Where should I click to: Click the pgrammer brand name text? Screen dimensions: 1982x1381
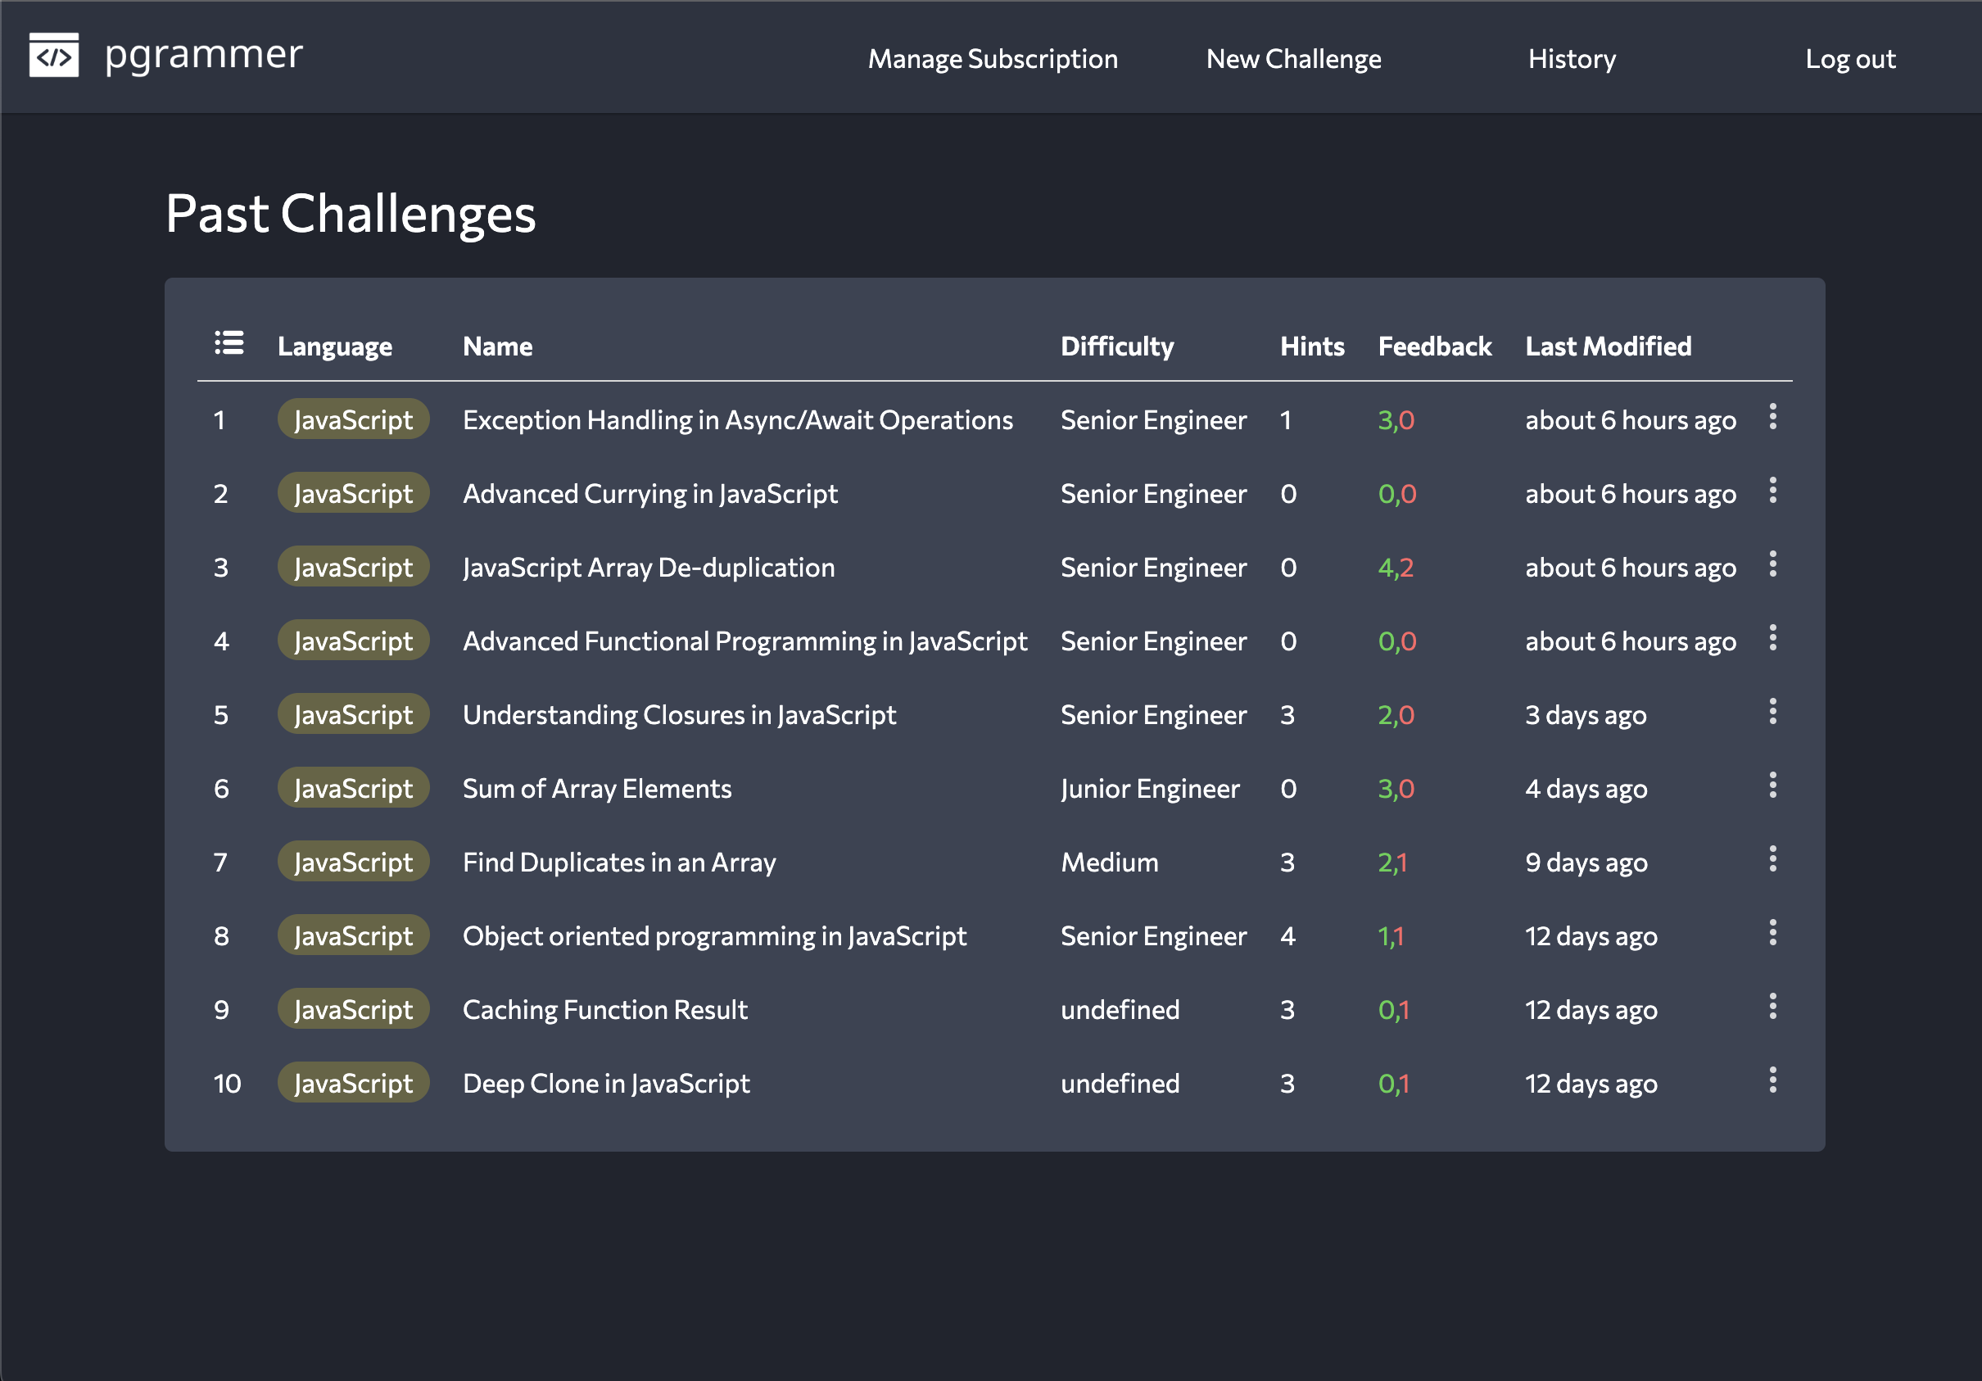pos(204,55)
